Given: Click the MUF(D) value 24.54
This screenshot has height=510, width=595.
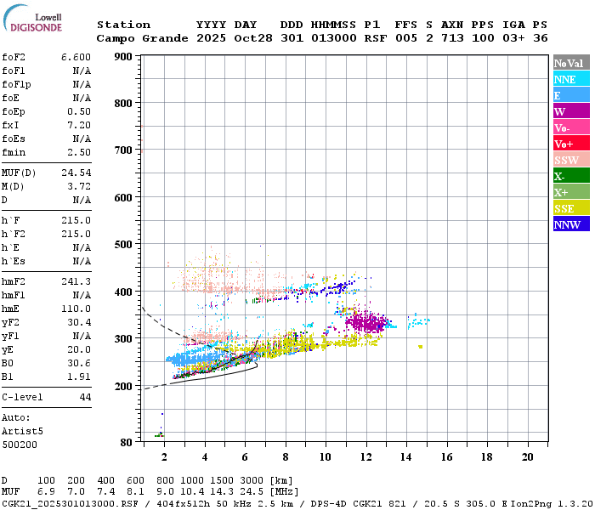Looking at the screenshot, I should pos(76,173).
